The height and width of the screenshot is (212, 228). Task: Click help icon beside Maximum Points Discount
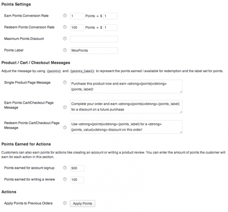tap(65, 39)
